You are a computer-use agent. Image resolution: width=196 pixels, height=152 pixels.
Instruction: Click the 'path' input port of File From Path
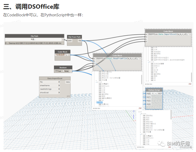[70, 41]
